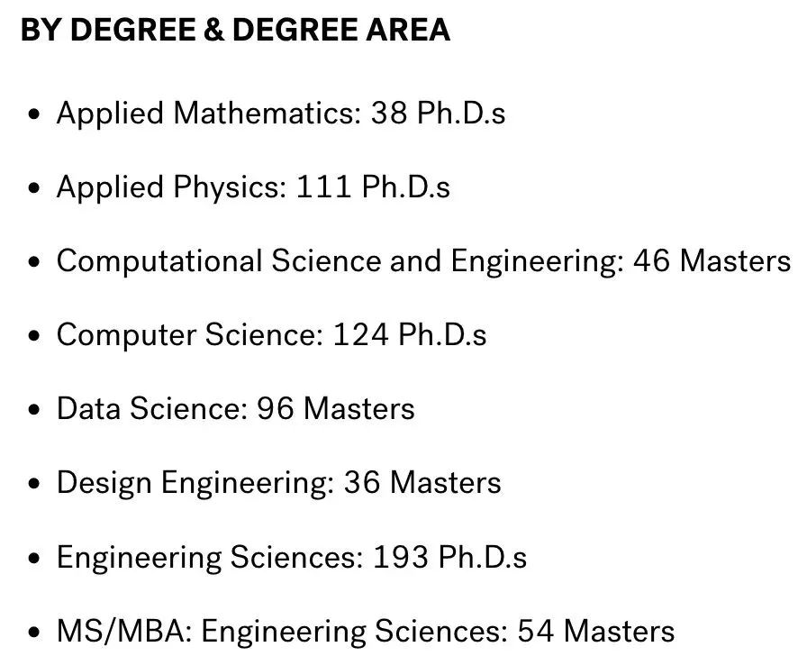Click the 38 Ph.D.s text
807x656 pixels.
[438, 113]
